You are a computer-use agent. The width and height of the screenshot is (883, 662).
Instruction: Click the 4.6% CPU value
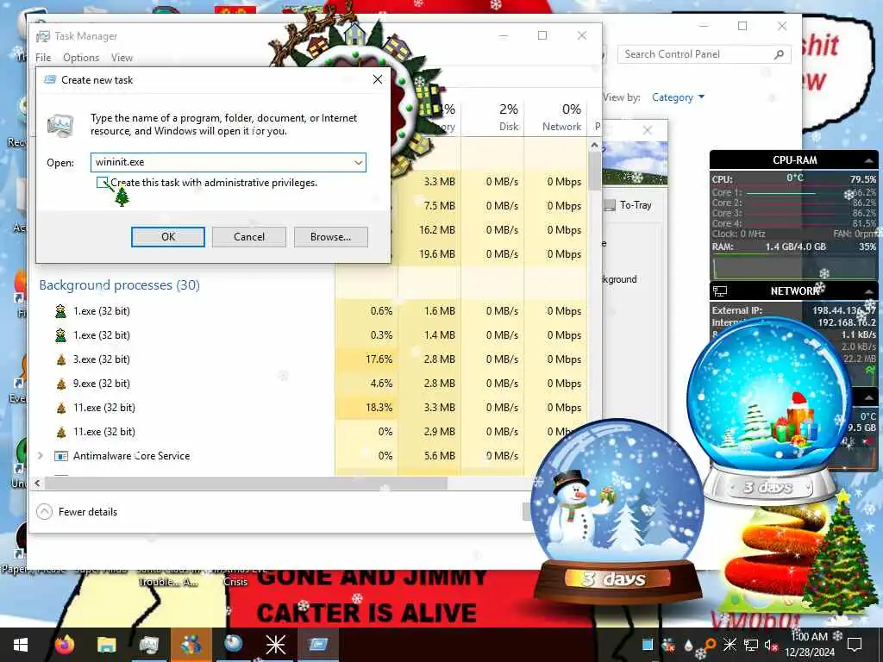tap(381, 384)
